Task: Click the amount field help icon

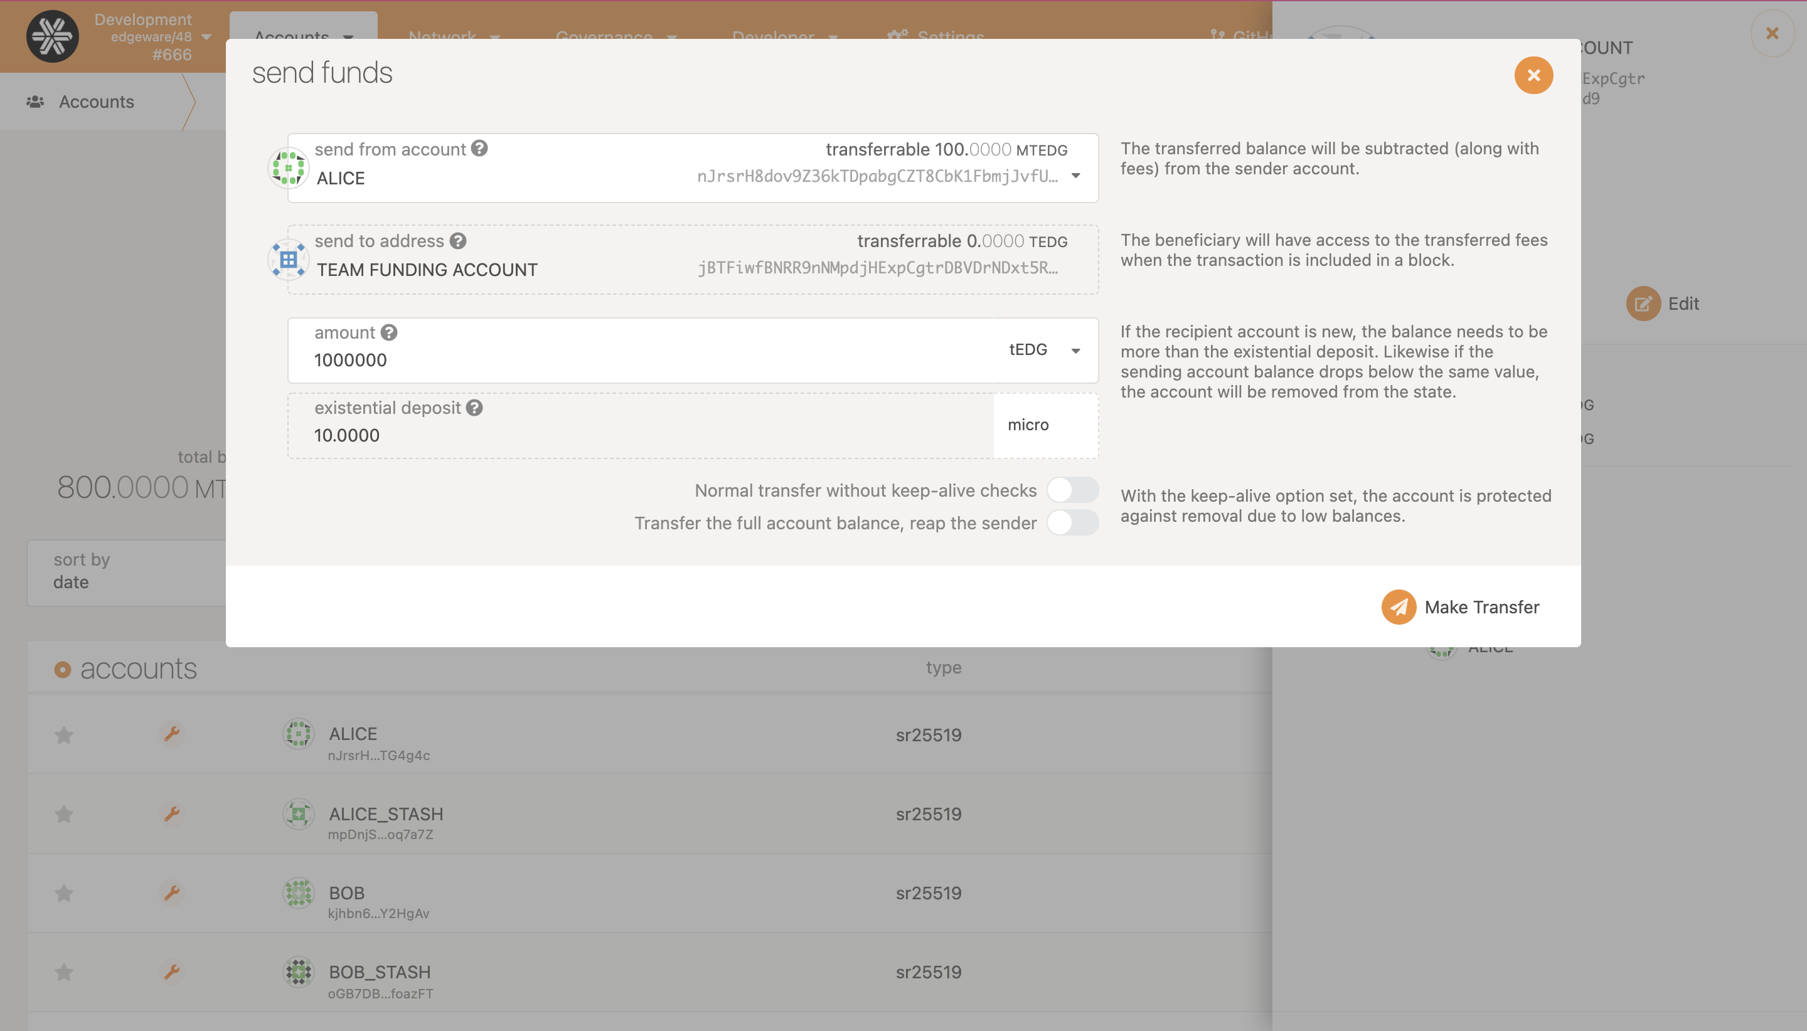Action: coord(389,332)
